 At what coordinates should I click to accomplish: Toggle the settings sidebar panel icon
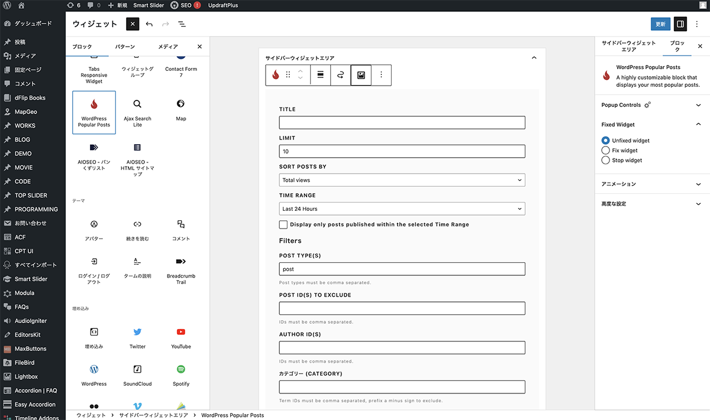[x=680, y=24]
